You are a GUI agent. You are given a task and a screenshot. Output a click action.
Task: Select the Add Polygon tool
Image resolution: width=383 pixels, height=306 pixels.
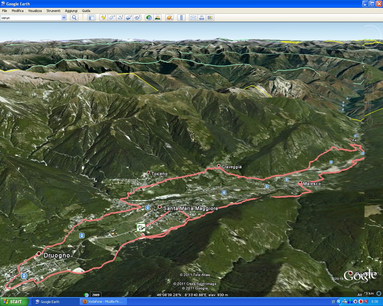click(112, 18)
